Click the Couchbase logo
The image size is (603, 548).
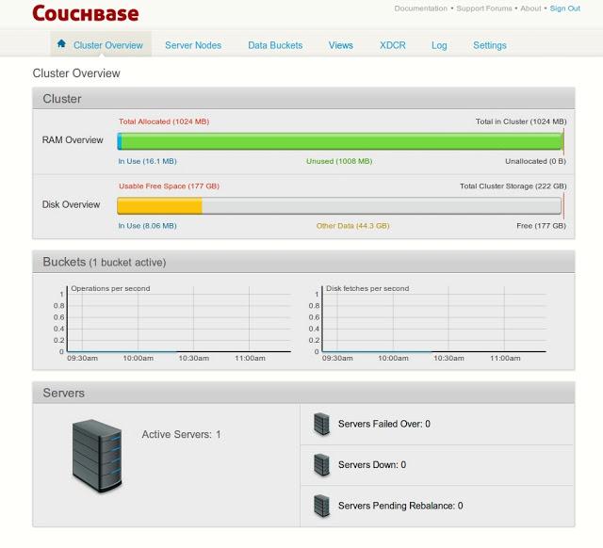86,13
